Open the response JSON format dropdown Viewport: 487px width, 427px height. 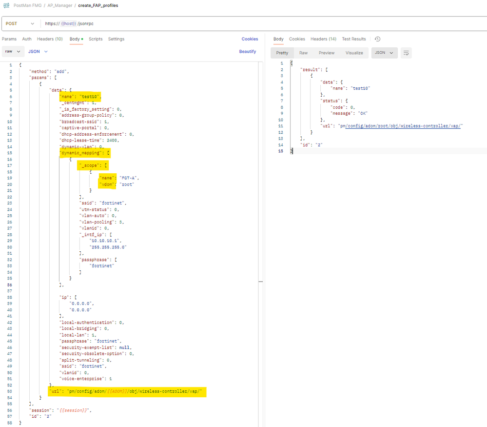point(384,53)
